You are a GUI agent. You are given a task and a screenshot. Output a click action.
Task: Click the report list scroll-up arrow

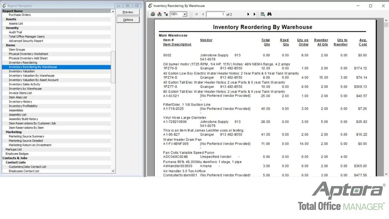[113, 12]
